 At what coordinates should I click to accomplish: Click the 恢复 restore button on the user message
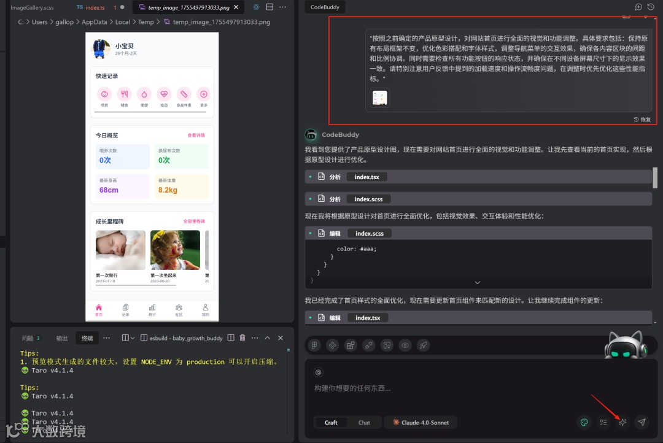(x=642, y=120)
